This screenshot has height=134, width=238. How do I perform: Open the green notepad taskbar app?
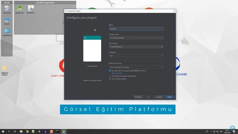point(33,131)
